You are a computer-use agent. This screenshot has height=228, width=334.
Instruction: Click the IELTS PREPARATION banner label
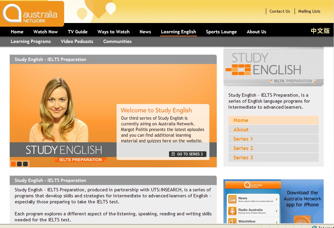click(80, 160)
